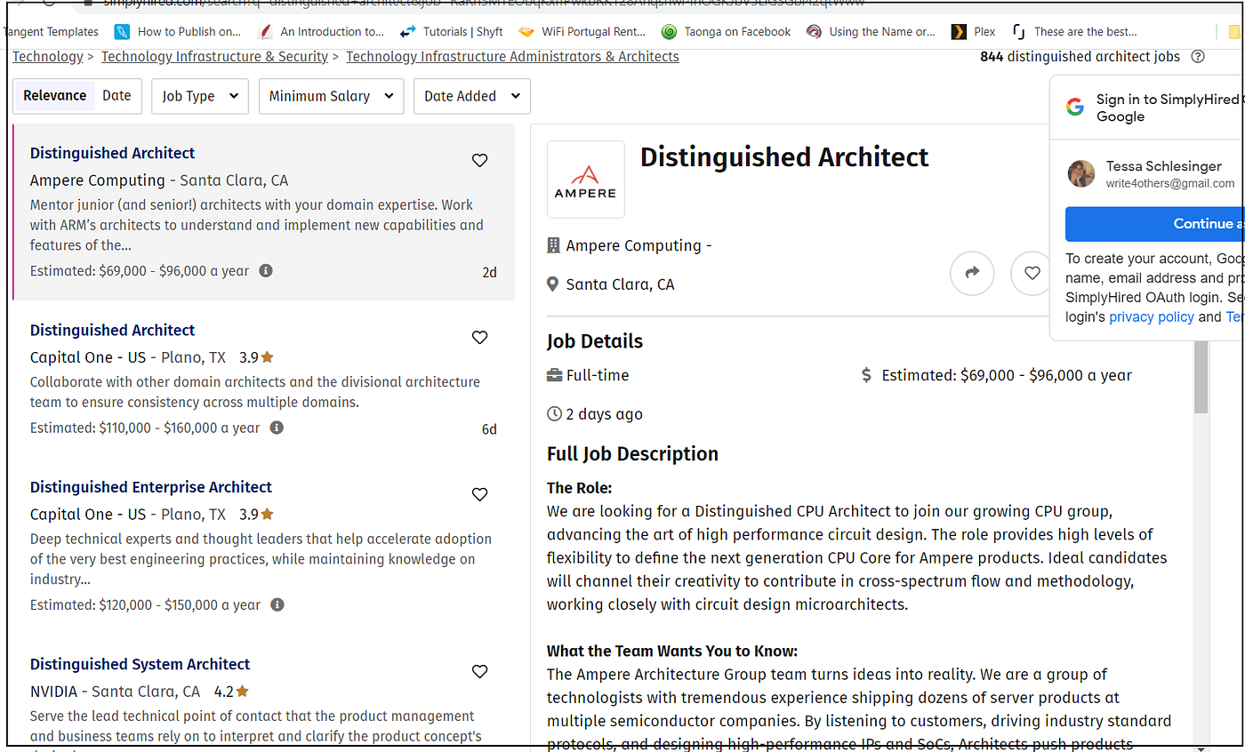Click 'Ampere Computing -' company name in details

pyautogui.click(x=639, y=245)
